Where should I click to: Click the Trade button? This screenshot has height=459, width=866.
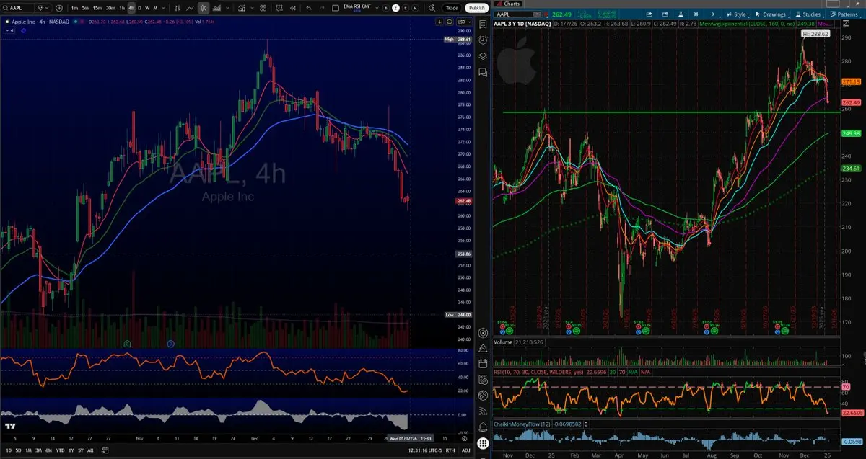pyautogui.click(x=452, y=8)
